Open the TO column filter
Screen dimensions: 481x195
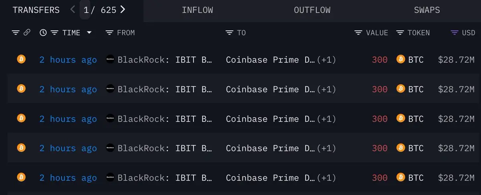[x=229, y=33]
